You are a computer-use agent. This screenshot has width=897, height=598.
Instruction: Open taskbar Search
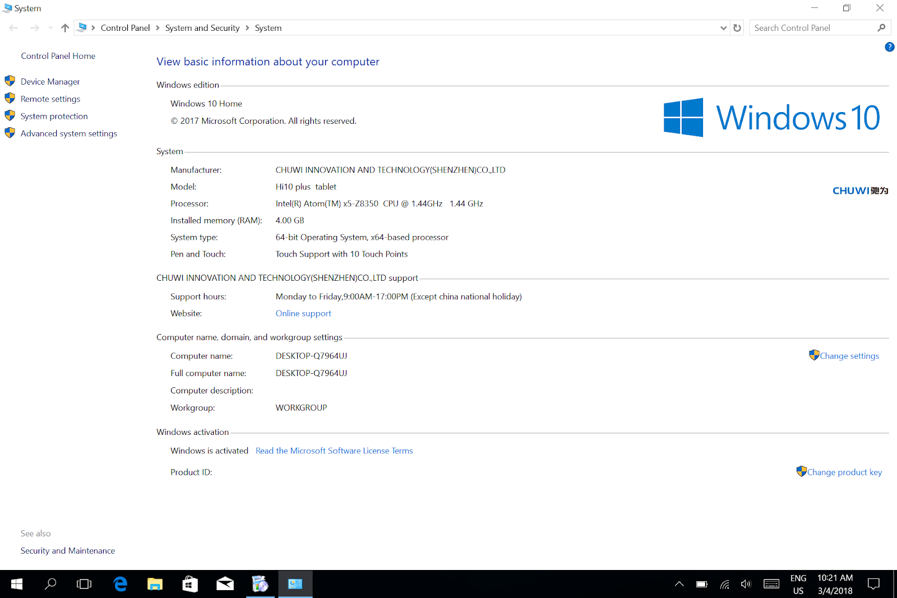pyautogui.click(x=50, y=585)
